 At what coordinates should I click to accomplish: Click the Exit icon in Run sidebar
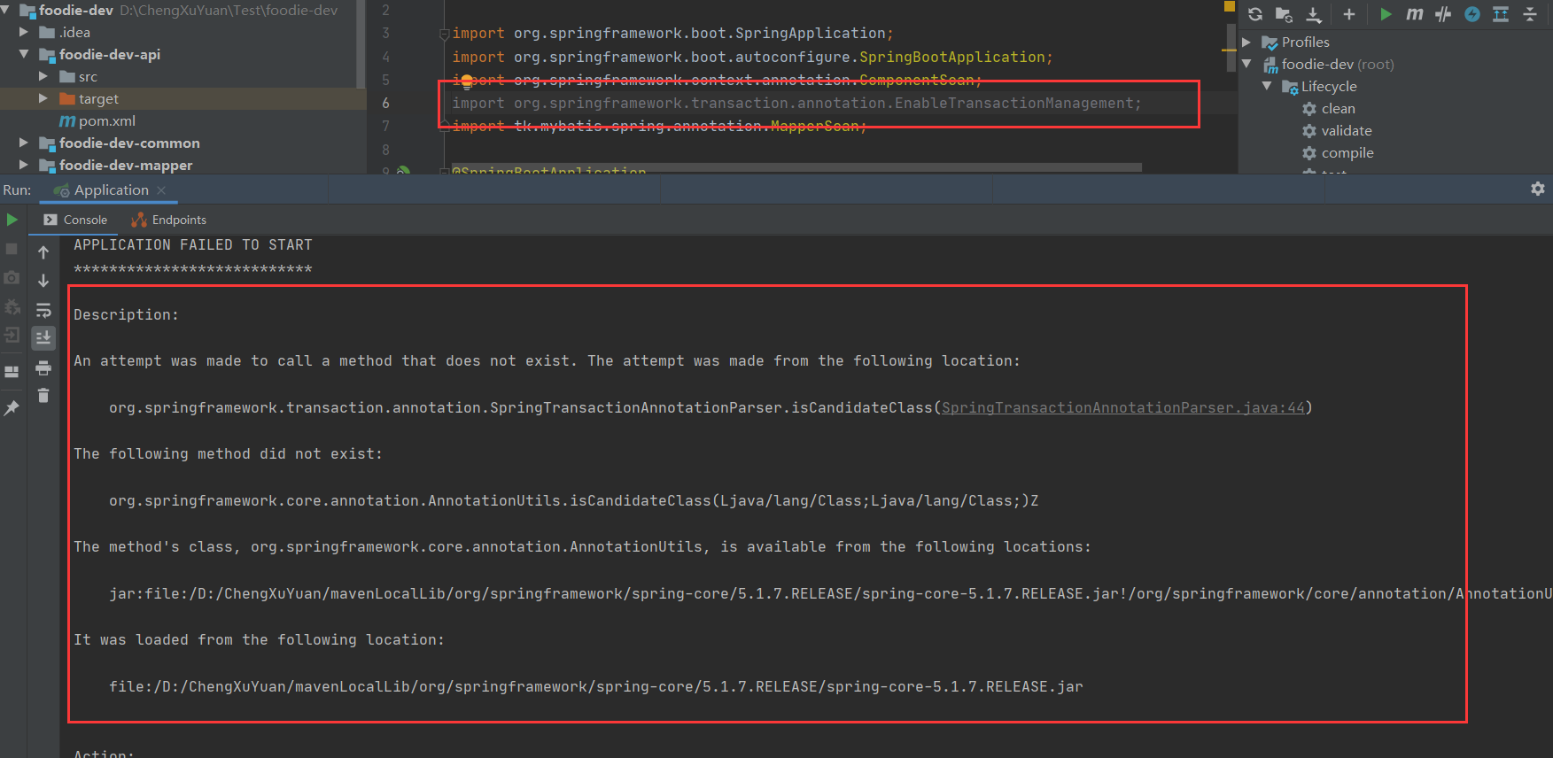point(12,336)
